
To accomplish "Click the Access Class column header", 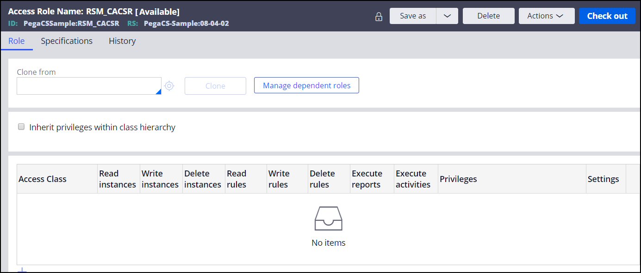I will 43,179.
